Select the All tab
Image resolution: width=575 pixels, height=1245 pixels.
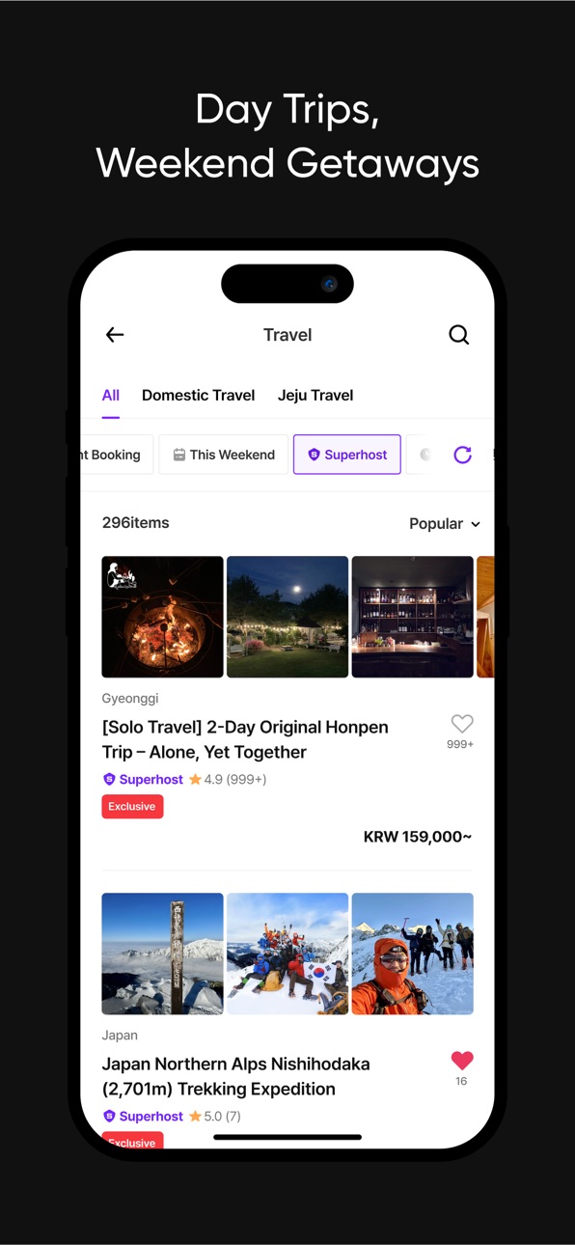111,396
